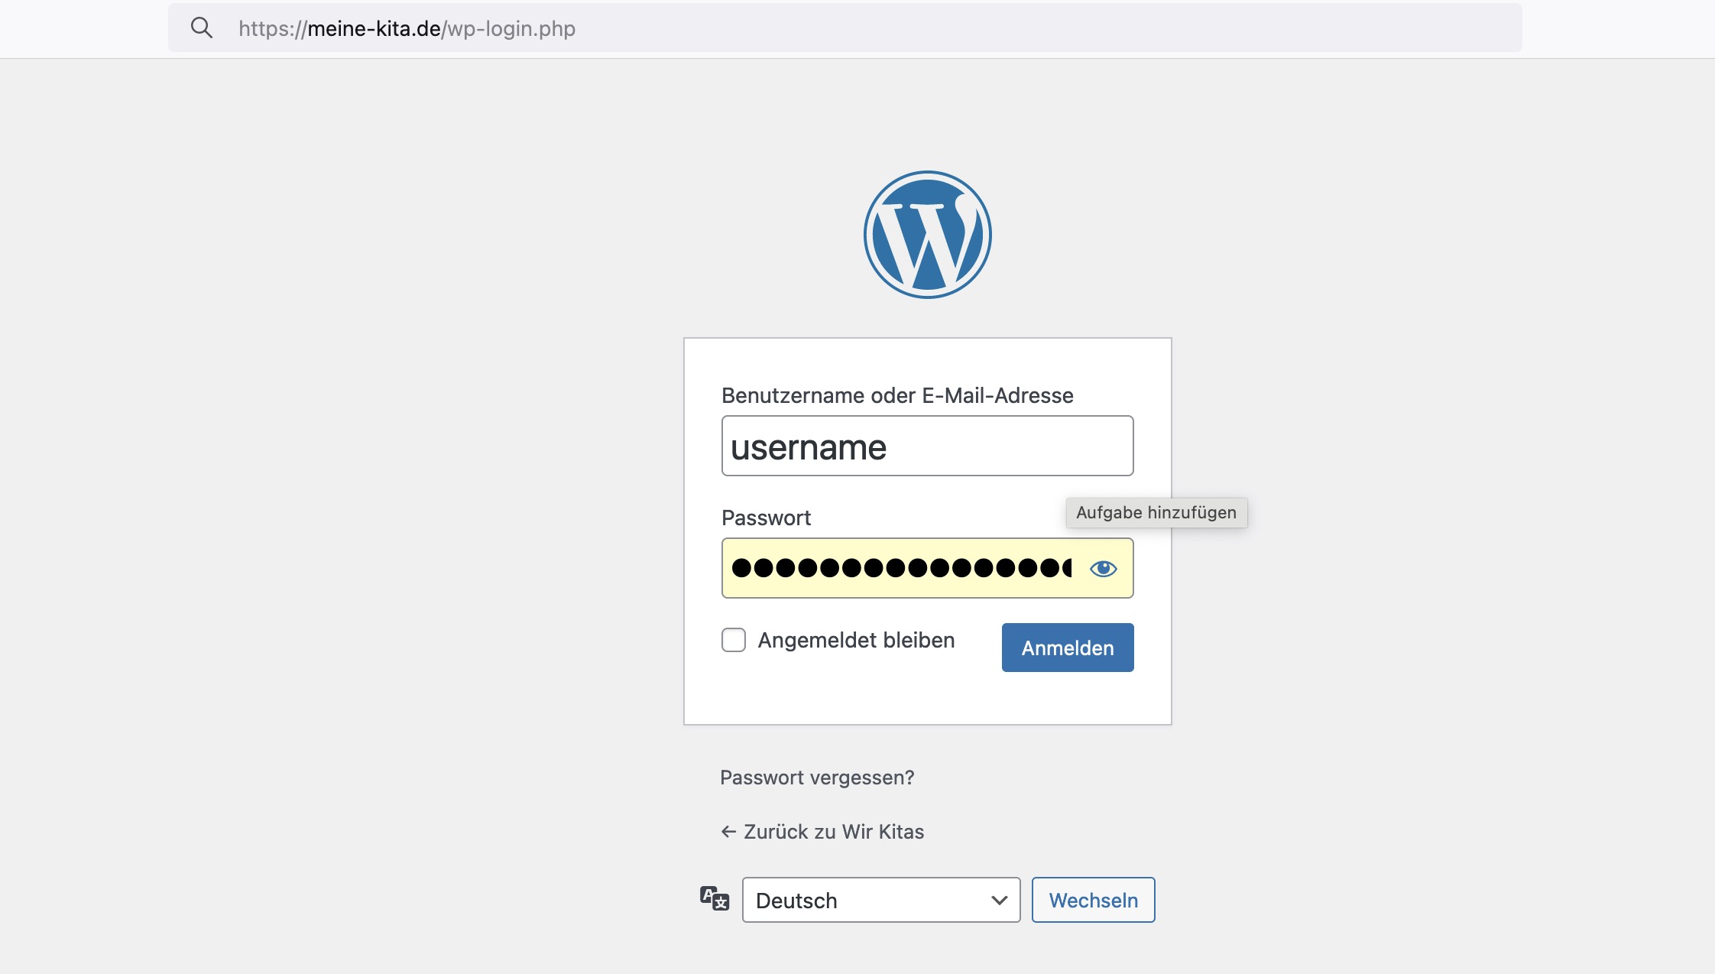Click the magnifier icon in address bar
This screenshot has height=974, width=1715.
202,28
